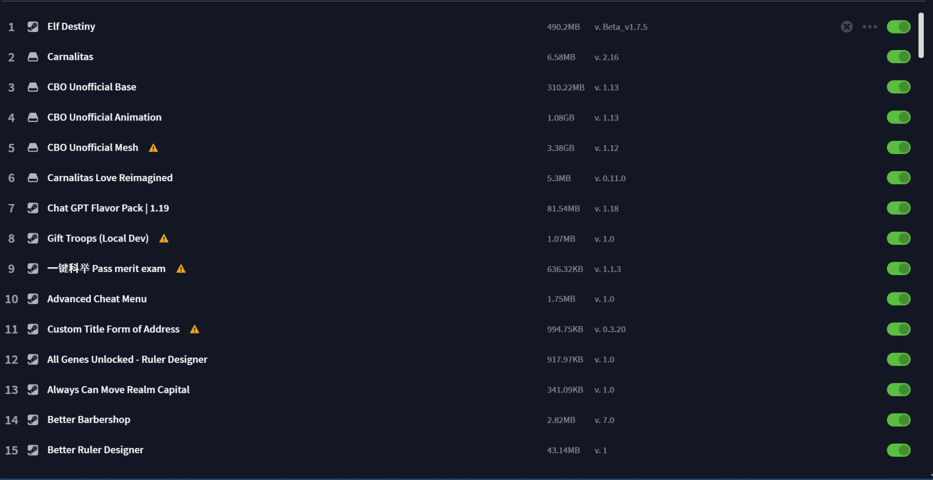933x480 pixels.
Task: Click the drive icon beside CBO Unofficial Animation
Action: pyautogui.click(x=33, y=118)
